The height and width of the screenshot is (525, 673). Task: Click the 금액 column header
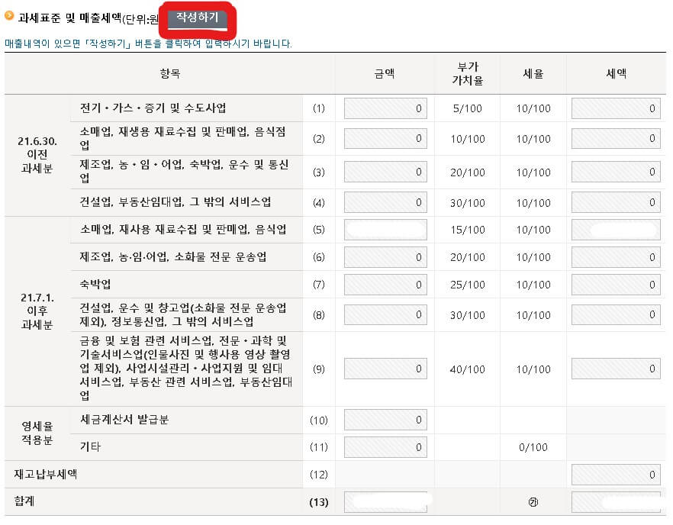[384, 74]
